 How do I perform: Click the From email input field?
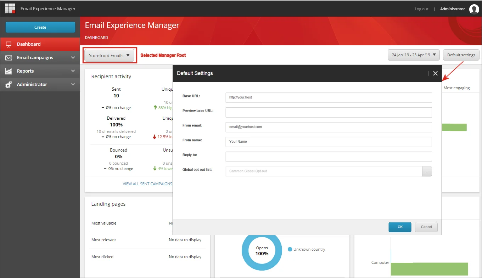329,127
